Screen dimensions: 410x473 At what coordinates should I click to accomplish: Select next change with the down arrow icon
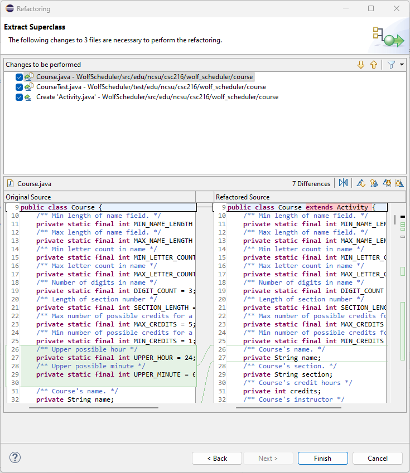[361, 65]
